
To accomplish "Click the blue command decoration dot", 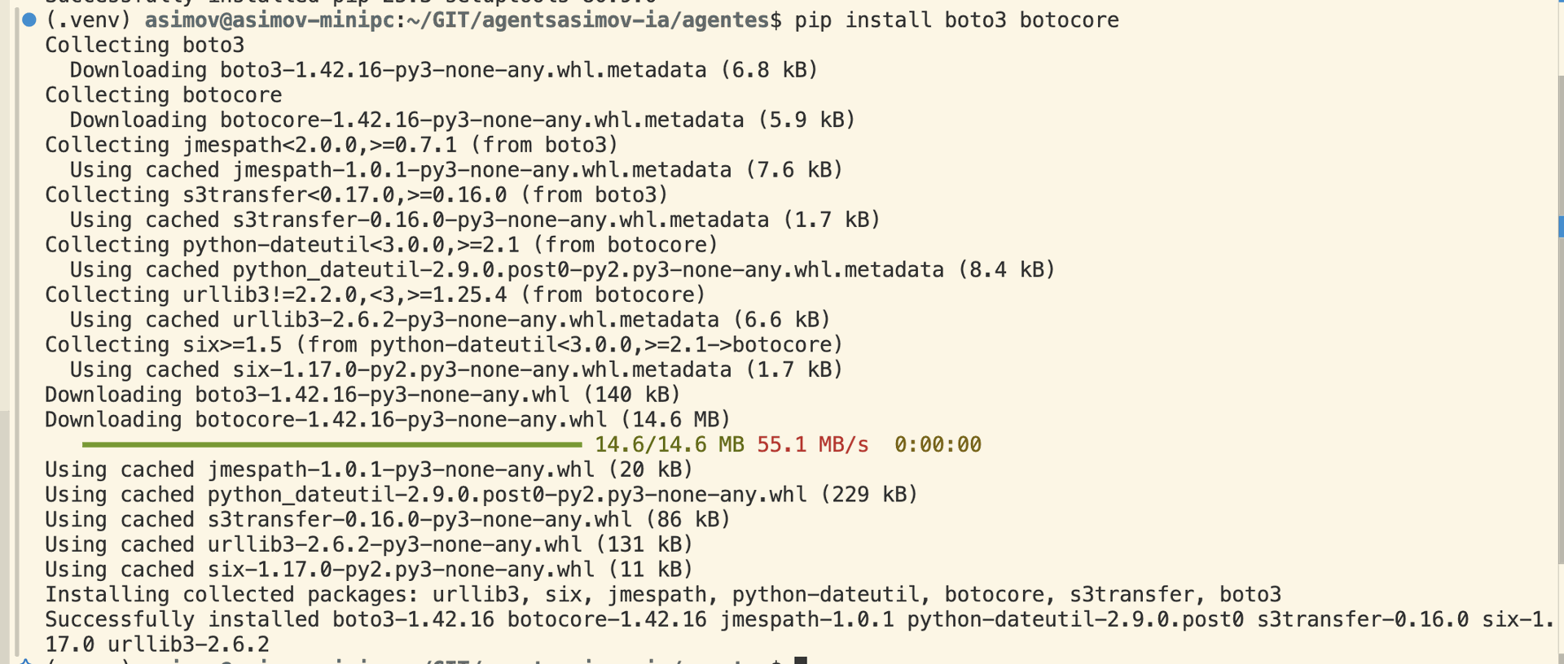I will 29,20.
